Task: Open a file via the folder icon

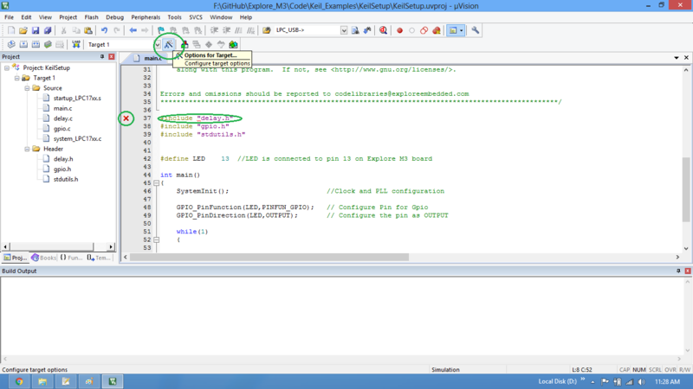Action: (23, 30)
